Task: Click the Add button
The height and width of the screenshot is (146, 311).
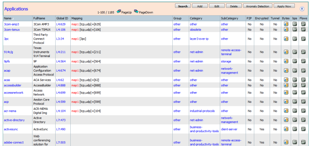Action: 200,6
